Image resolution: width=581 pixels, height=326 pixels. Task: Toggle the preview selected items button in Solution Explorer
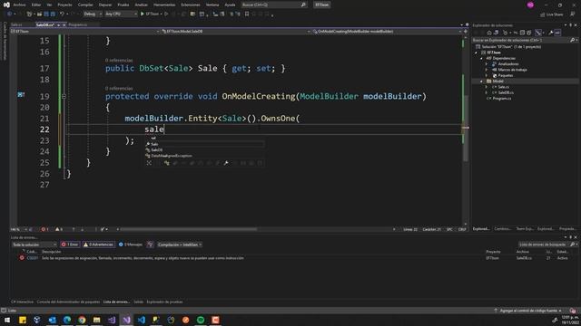(557, 33)
